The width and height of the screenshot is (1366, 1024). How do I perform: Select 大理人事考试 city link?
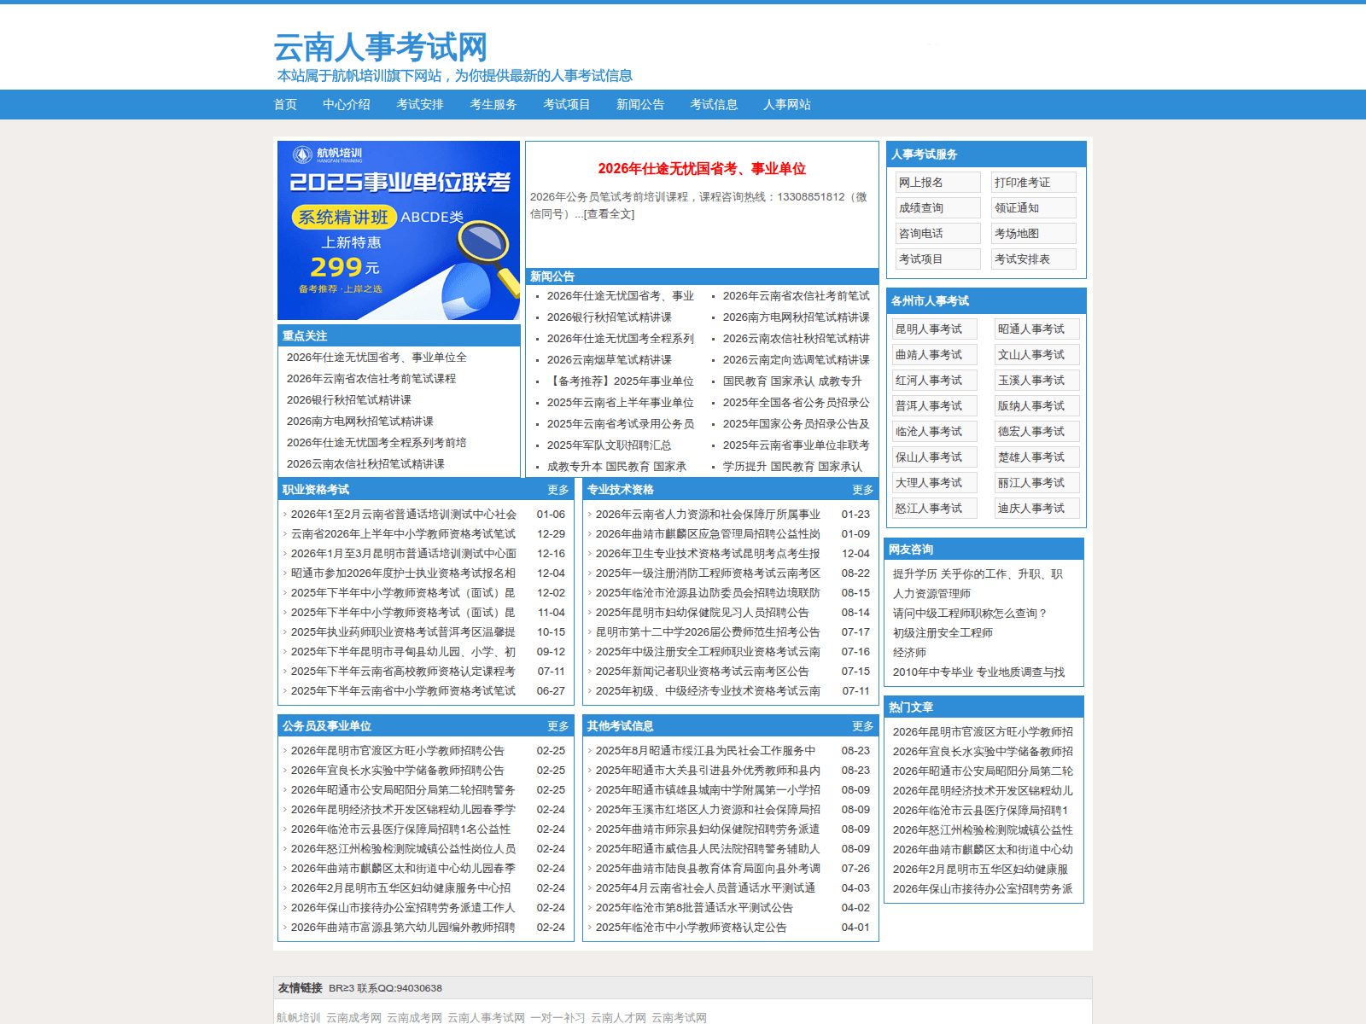click(934, 483)
